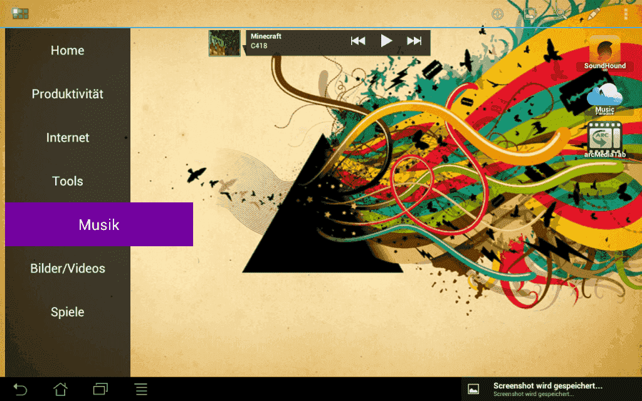Switch to the Produktivität tab
The width and height of the screenshot is (642, 401).
tap(68, 94)
